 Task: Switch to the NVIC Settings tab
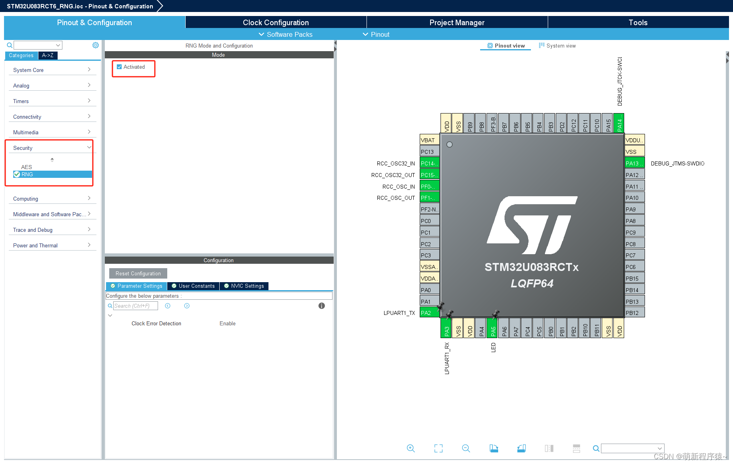coord(244,286)
